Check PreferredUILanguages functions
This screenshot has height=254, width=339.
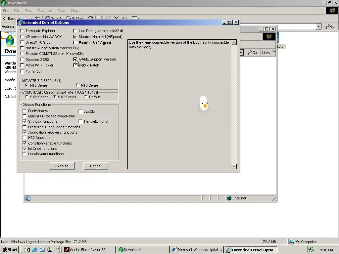24,127
